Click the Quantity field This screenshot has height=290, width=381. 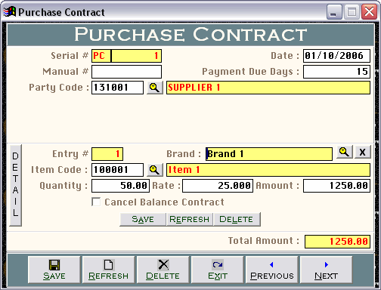120,186
